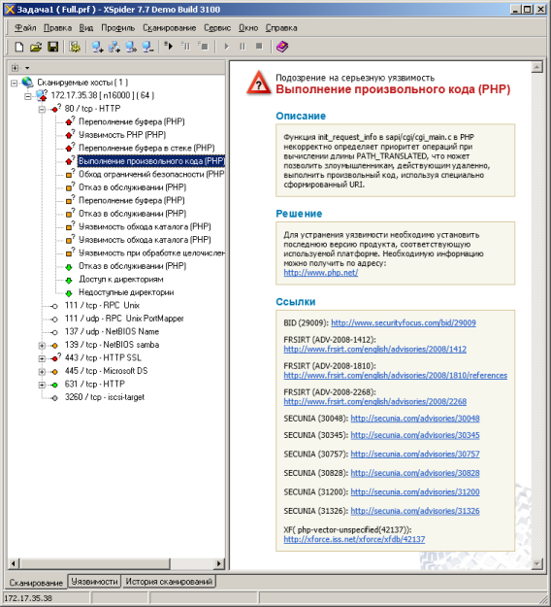Select Доступ к директориям tree item

click(x=120, y=279)
